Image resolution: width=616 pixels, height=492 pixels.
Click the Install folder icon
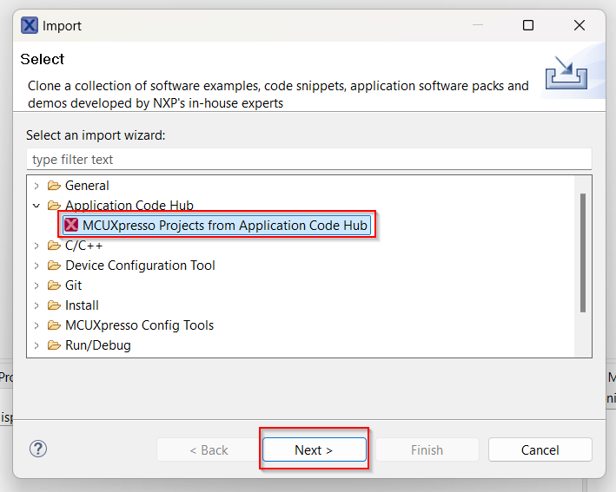(x=54, y=305)
